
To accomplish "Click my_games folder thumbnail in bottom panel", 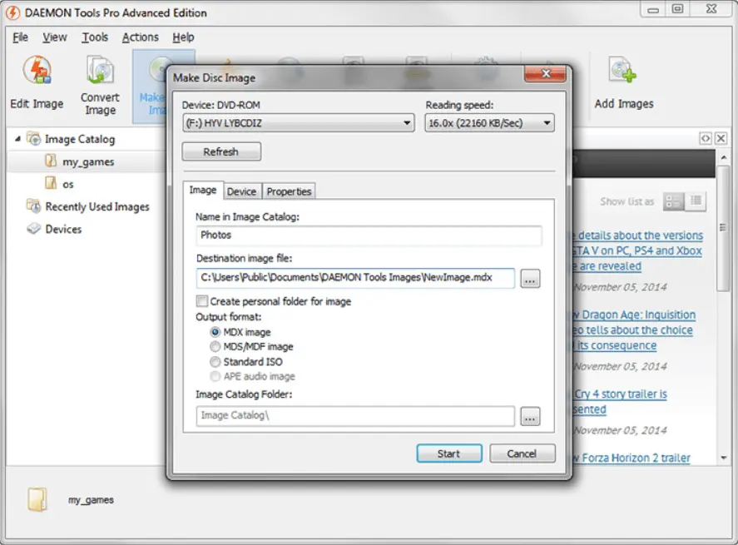I will pyautogui.click(x=37, y=499).
